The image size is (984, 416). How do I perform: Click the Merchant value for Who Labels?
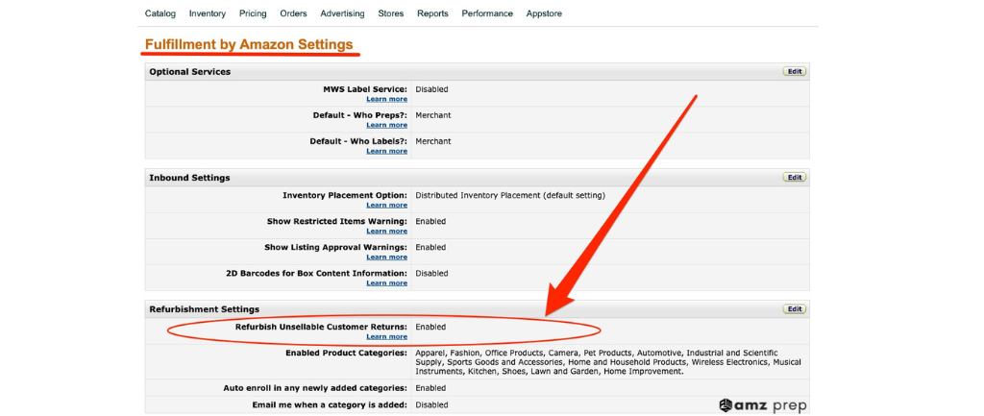[x=433, y=141]
